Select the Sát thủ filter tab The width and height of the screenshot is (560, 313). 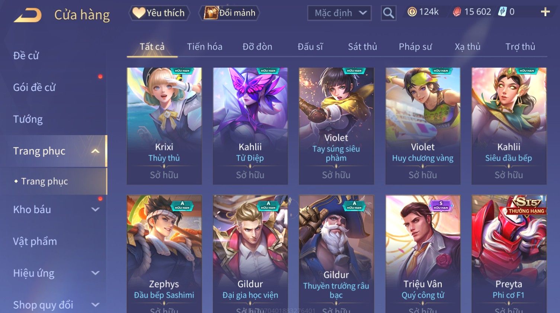click(x=362, y=47)
